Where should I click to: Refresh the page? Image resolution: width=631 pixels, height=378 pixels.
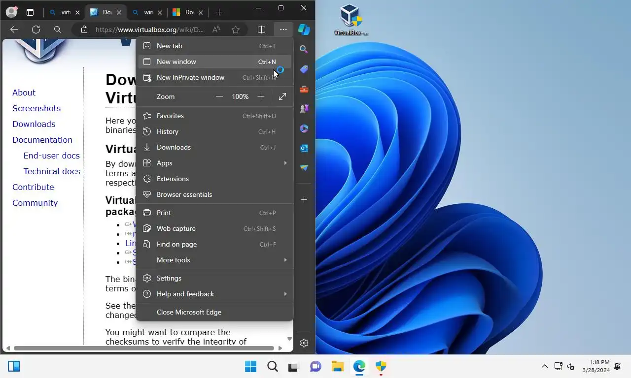point(36,30)
